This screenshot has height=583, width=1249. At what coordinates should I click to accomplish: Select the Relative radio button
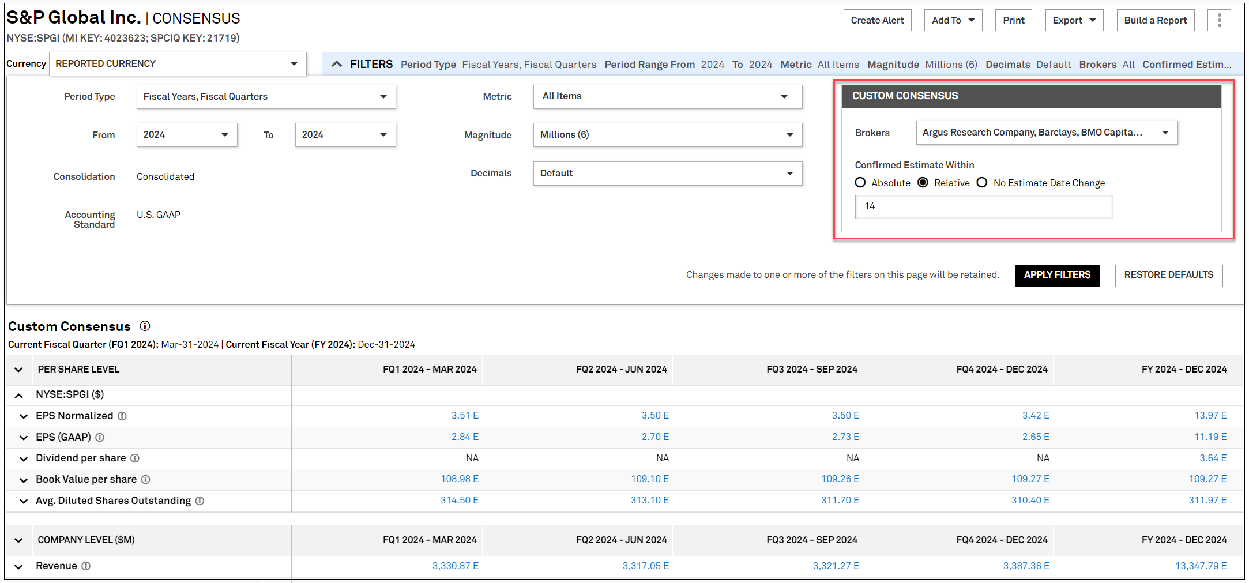pyautogui.click(x=923, y=183)
